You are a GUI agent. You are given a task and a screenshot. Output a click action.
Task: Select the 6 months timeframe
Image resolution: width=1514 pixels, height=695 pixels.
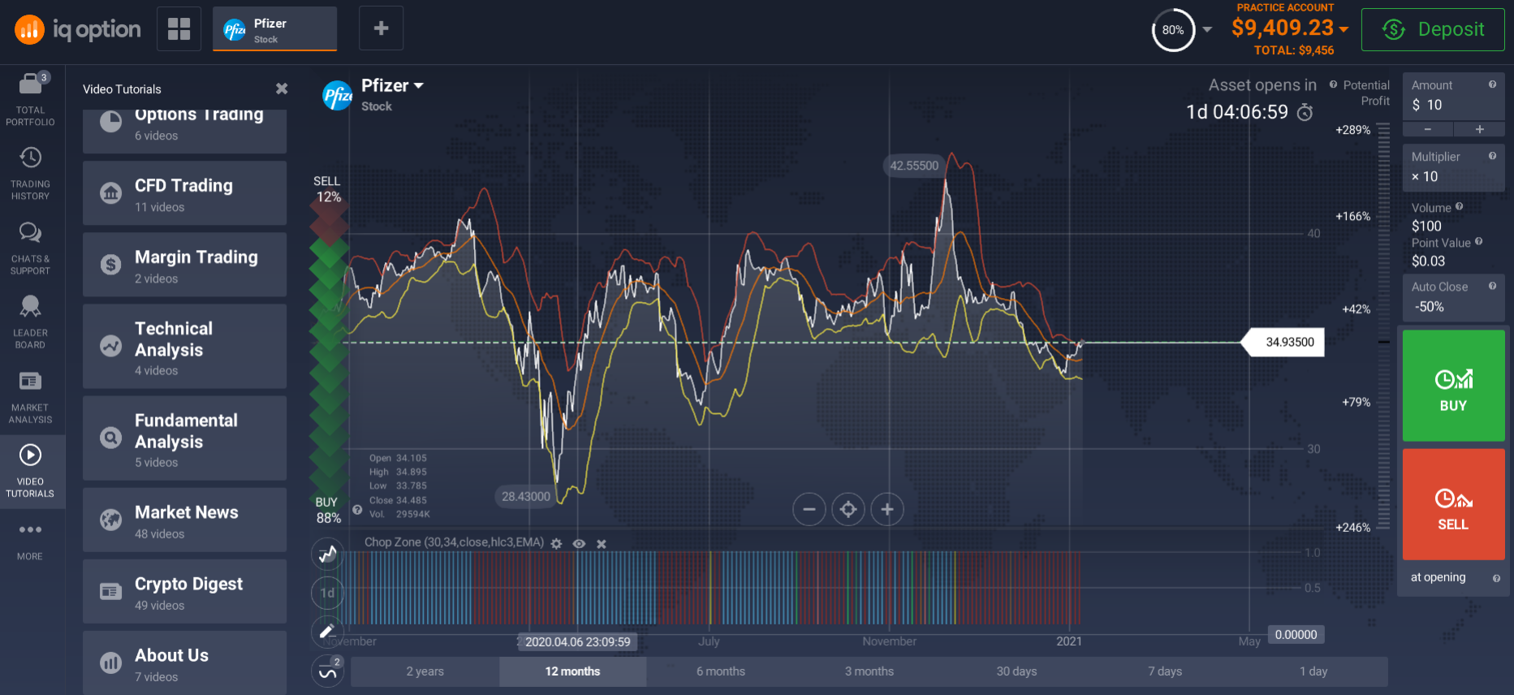720,671
